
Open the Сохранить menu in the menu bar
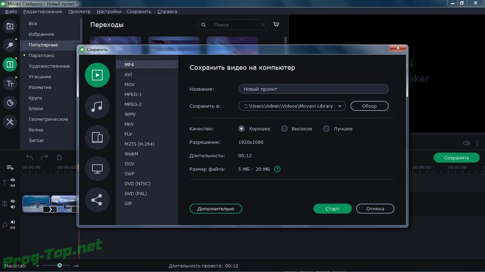(x=139, y=11)
